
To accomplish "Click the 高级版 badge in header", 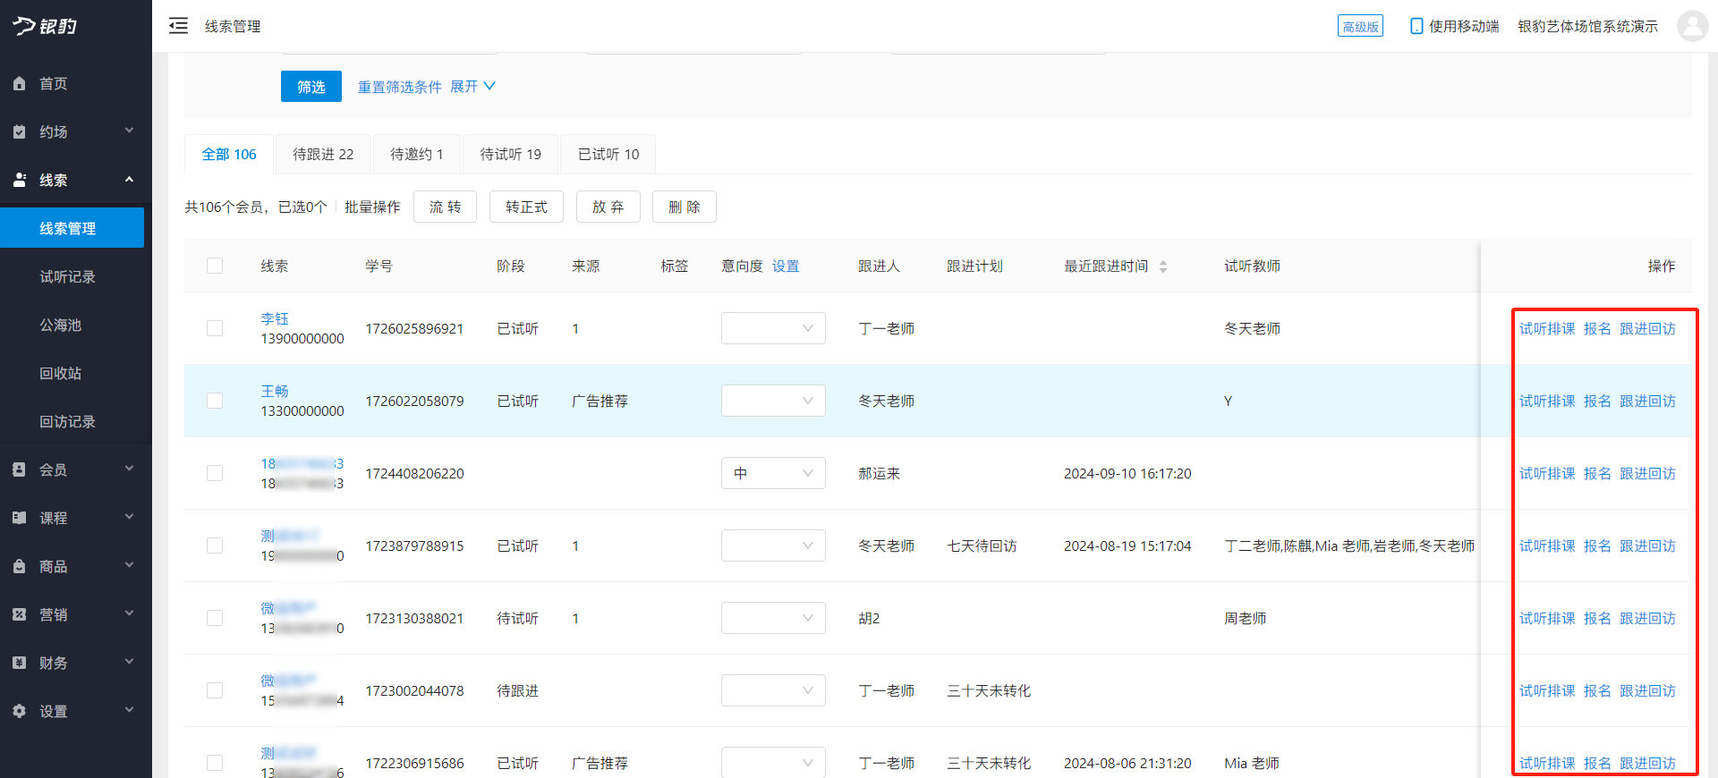I will click(x=1360, y=26).
